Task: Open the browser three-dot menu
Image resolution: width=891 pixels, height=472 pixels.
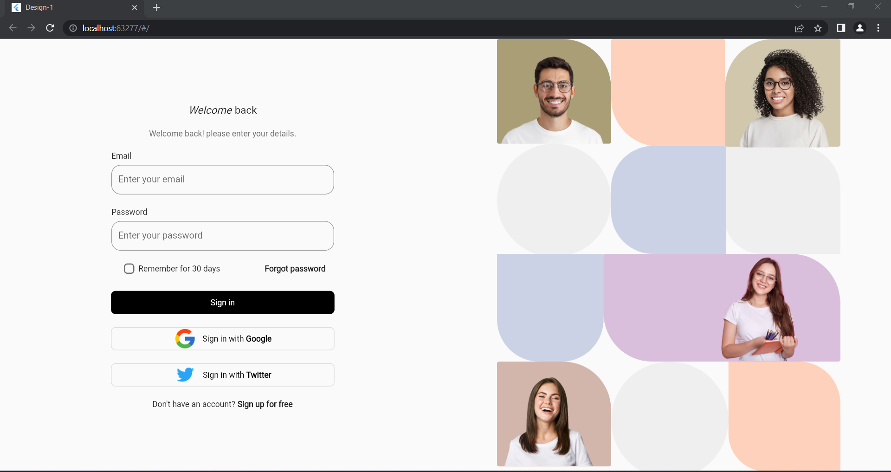Action: coord(878,28)
